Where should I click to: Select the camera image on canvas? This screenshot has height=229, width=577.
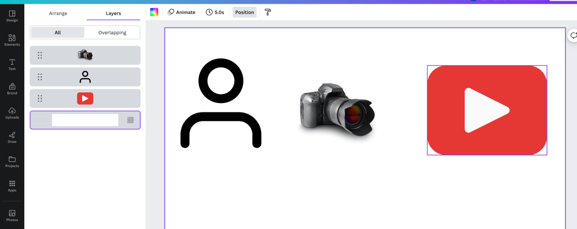pos(336,110)
